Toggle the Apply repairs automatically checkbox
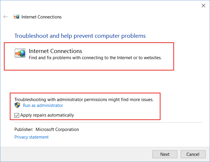 tap(17, 115)
